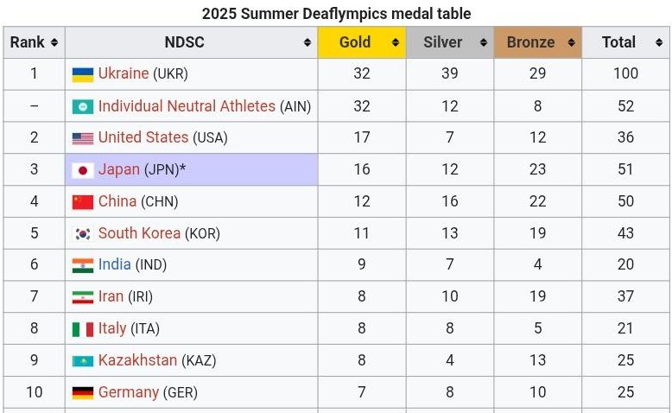Follow the Germany link

[x=129, y=392]
